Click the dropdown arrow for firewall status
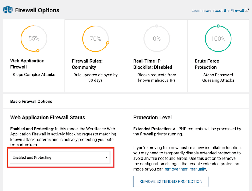The height and width of the screenshot is (191, 252). 106,158
